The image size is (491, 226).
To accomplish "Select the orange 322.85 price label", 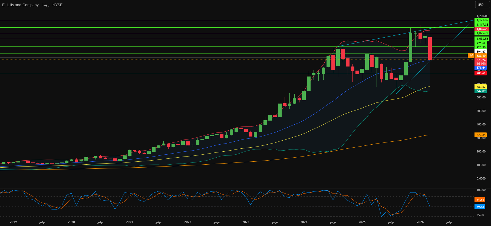I will coord(481,135).
